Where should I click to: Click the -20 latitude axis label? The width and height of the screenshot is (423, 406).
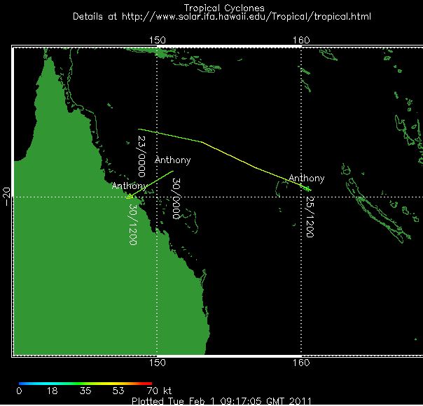pyautogui.click(x=6, y=197)
